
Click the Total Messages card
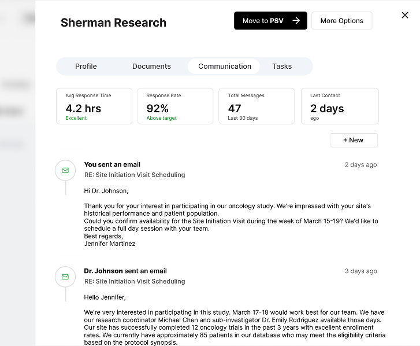point(257,106)
